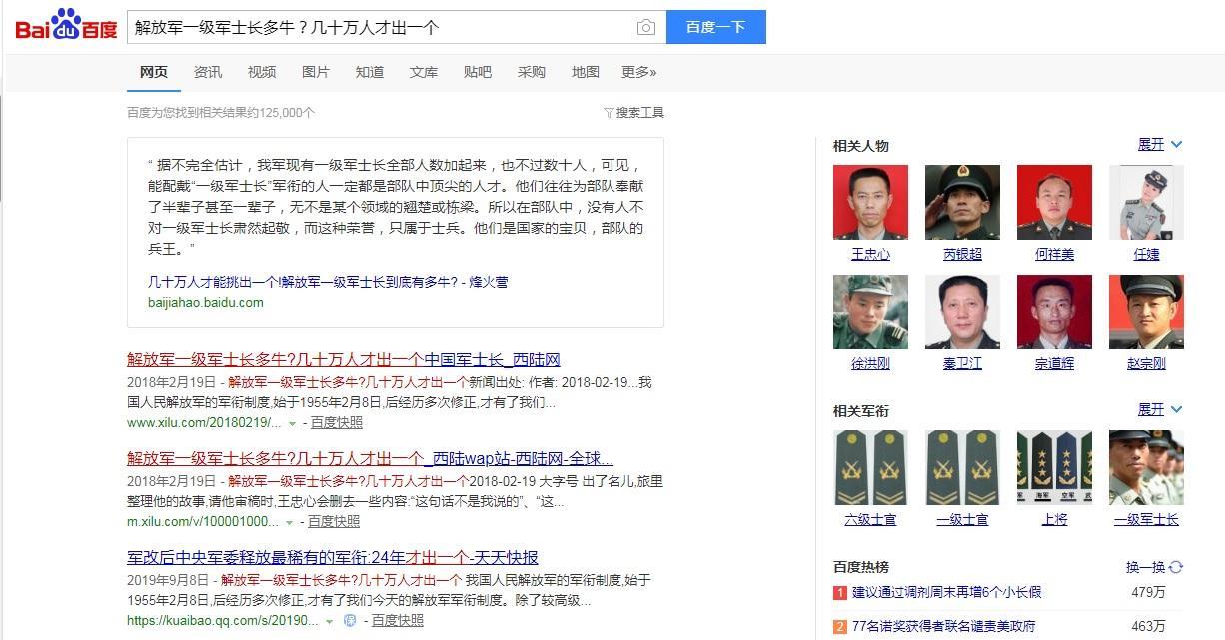Open 搜索工具 filter icon
Screen dimensions: 1225x640
click(x=609, y=113)
